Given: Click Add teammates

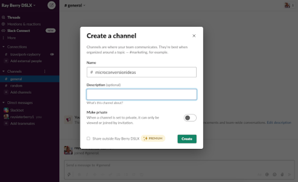Looking at the screenshot, I should pyautogui.click(x=23, y=124).
